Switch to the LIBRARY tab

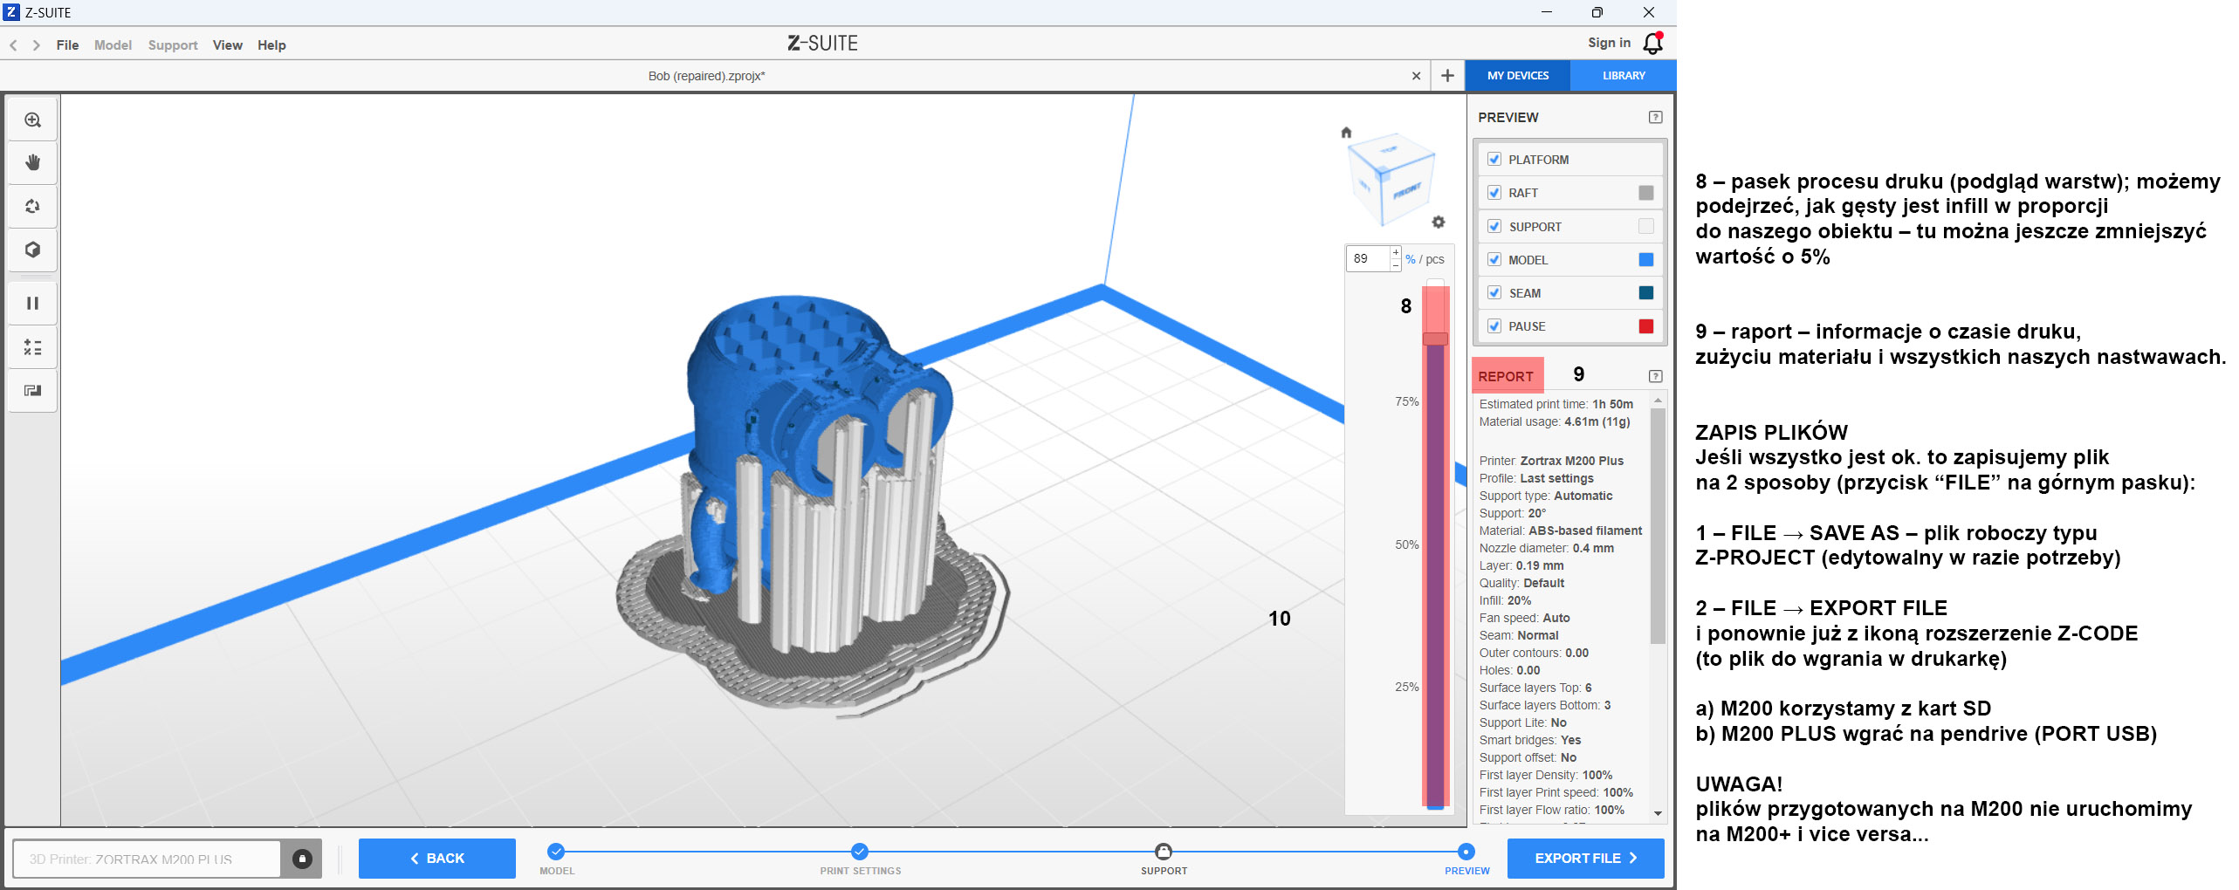[1624, 76]
